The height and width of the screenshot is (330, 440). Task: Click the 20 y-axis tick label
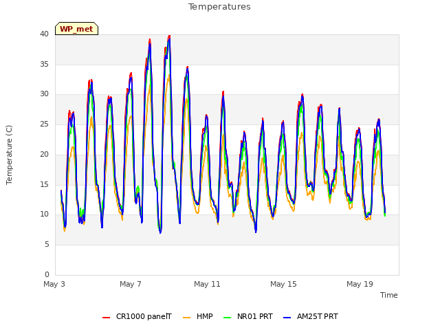(44, 154)
